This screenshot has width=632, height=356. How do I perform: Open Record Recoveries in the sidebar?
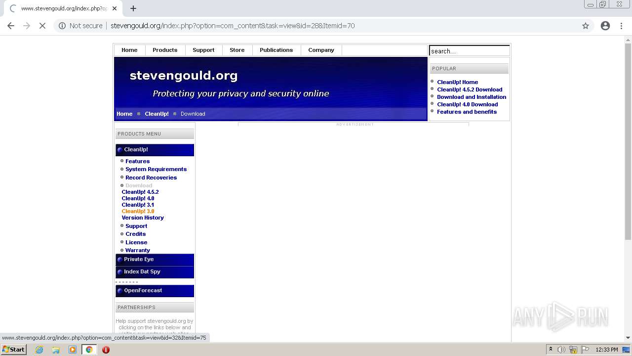[x=151, y=178]
